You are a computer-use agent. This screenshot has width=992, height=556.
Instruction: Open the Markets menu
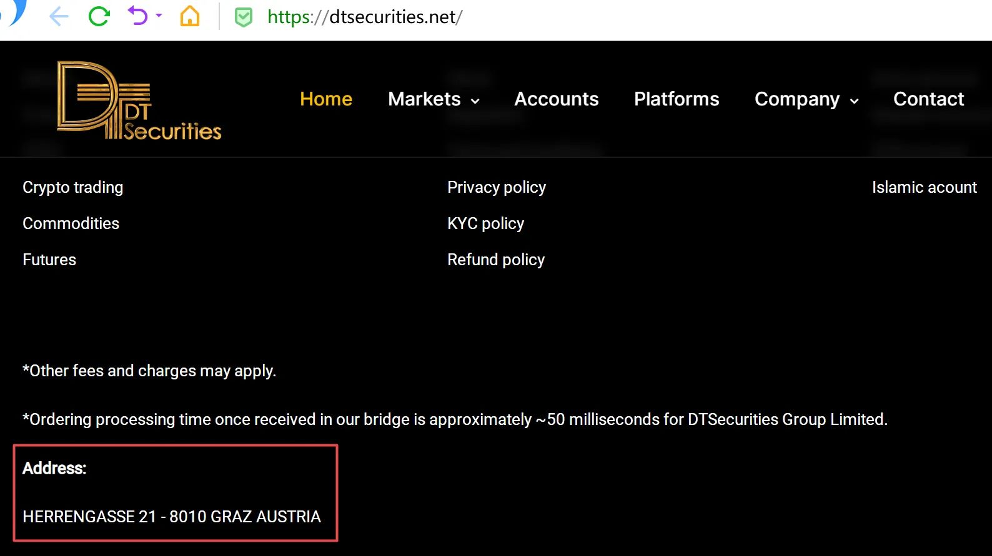pyautogui.click(x=424, y=99)
